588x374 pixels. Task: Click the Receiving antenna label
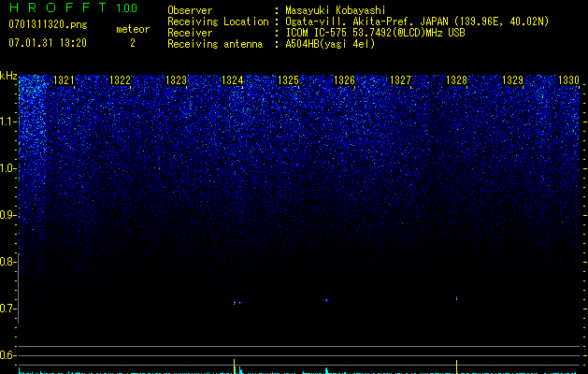[x=215, y=44]
